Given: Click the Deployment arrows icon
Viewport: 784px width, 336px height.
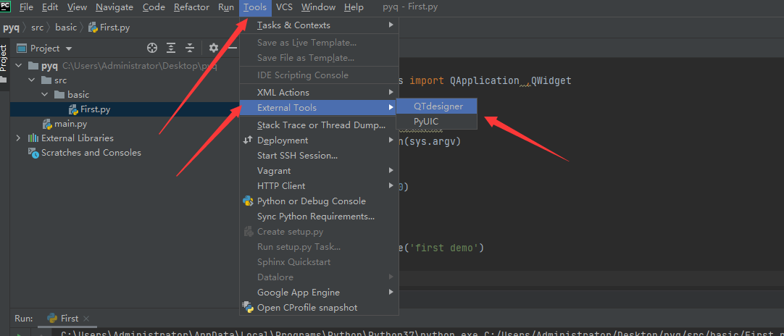Looking at the screenshot, I should tap(248, 140).
